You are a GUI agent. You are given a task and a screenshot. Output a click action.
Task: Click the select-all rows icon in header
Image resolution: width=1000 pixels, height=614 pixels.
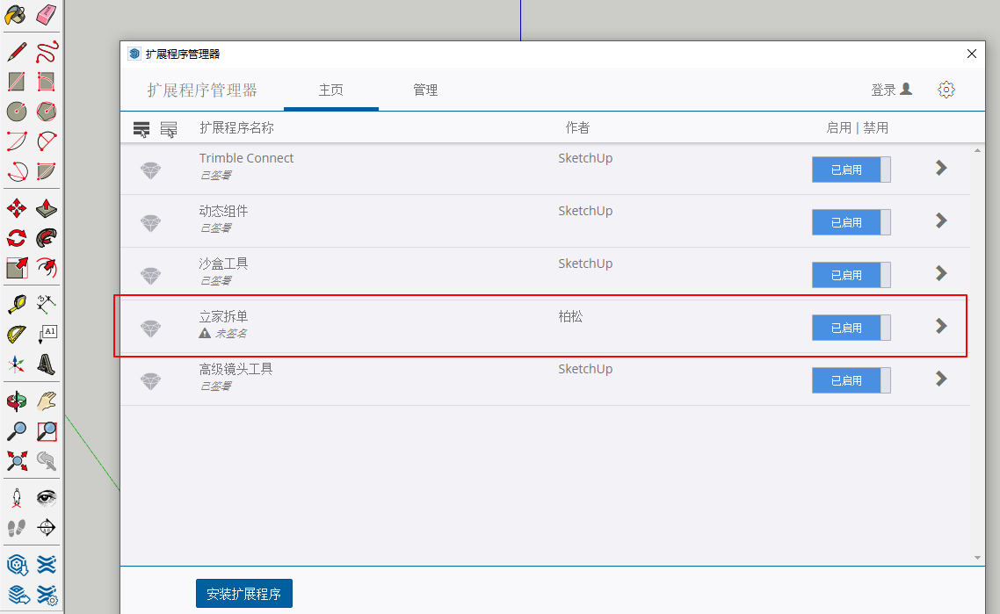tap(141, 129)
